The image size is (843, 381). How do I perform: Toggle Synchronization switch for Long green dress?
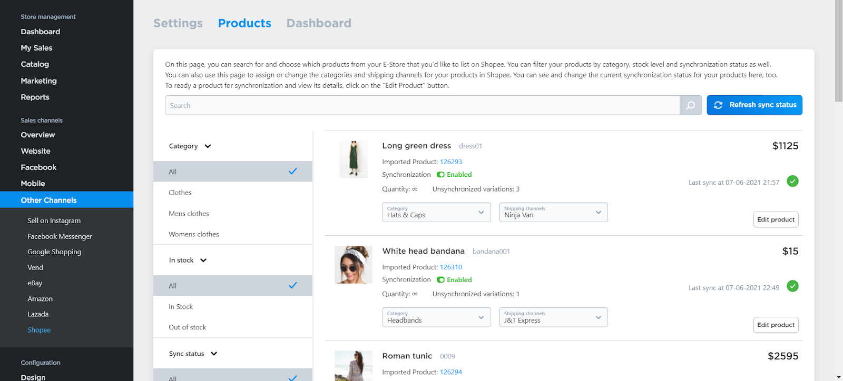[440, 175]
